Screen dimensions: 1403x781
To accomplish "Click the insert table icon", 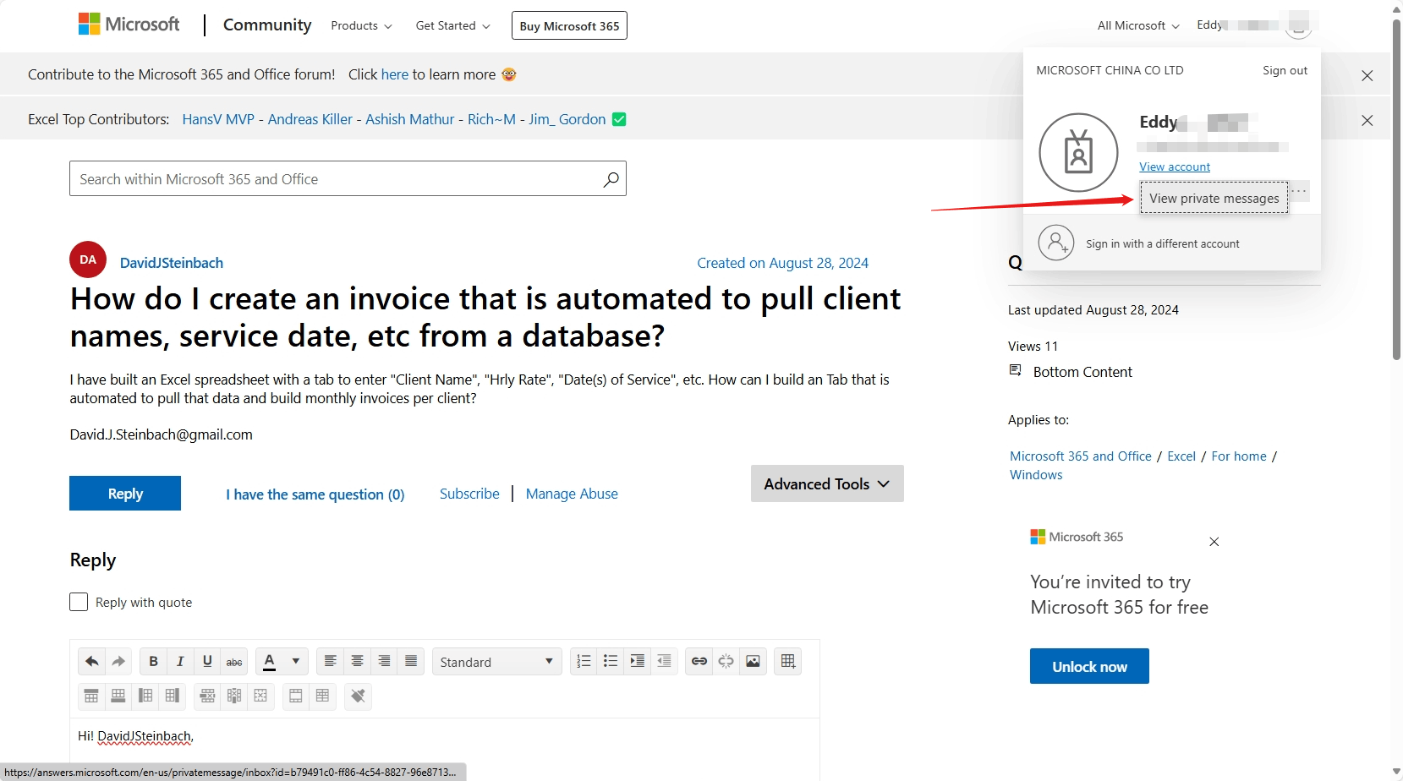I will pos(788,661).
